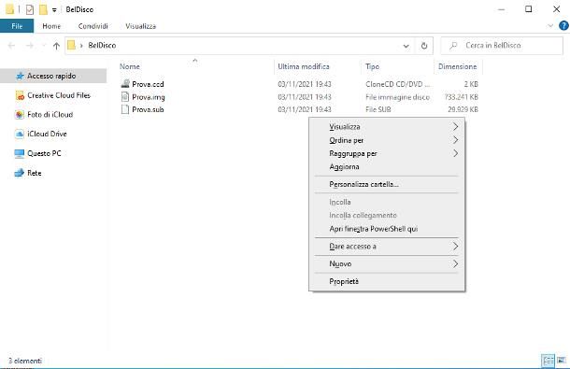Click the Cerca in BelDisco search field

pos(502,46)
